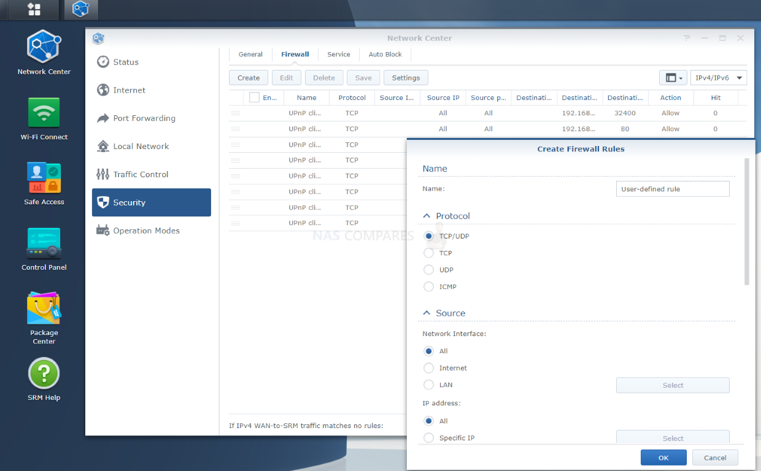Screen dimensions: 761x471
Task: Switch to the General tab
Action: pos(250,55)
